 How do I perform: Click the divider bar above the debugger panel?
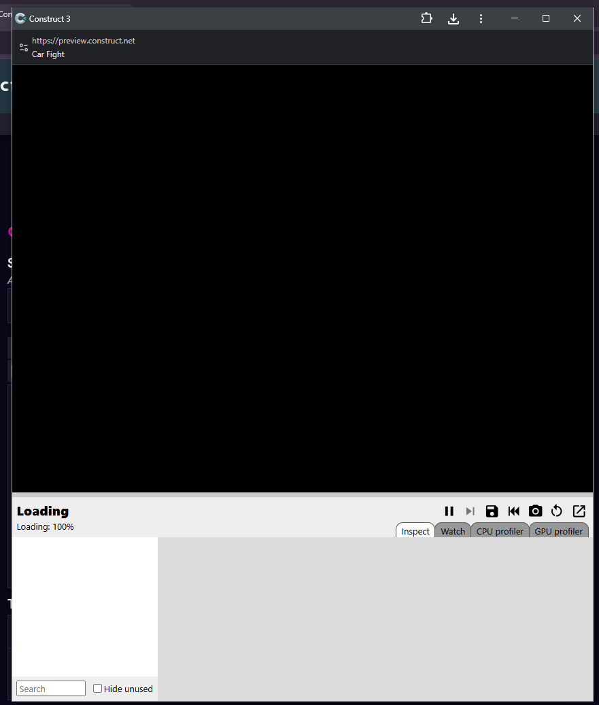(x=303, y=494)
